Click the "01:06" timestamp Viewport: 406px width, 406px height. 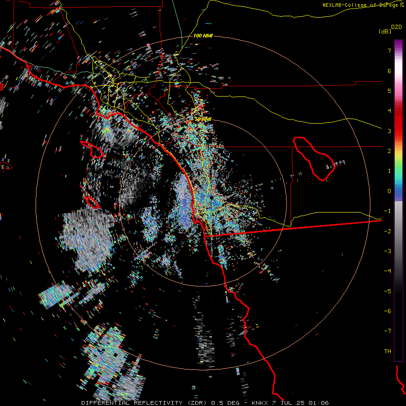click(319, 403)
